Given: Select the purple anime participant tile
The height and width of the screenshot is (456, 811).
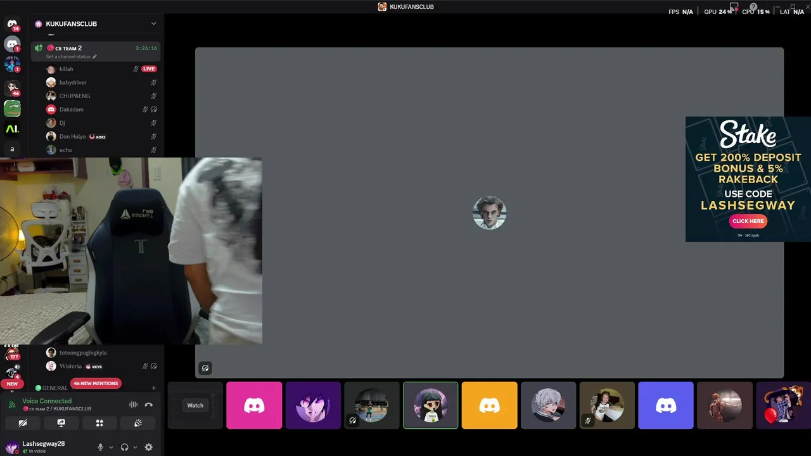Looking at the screenshot, I should (313, 405).
